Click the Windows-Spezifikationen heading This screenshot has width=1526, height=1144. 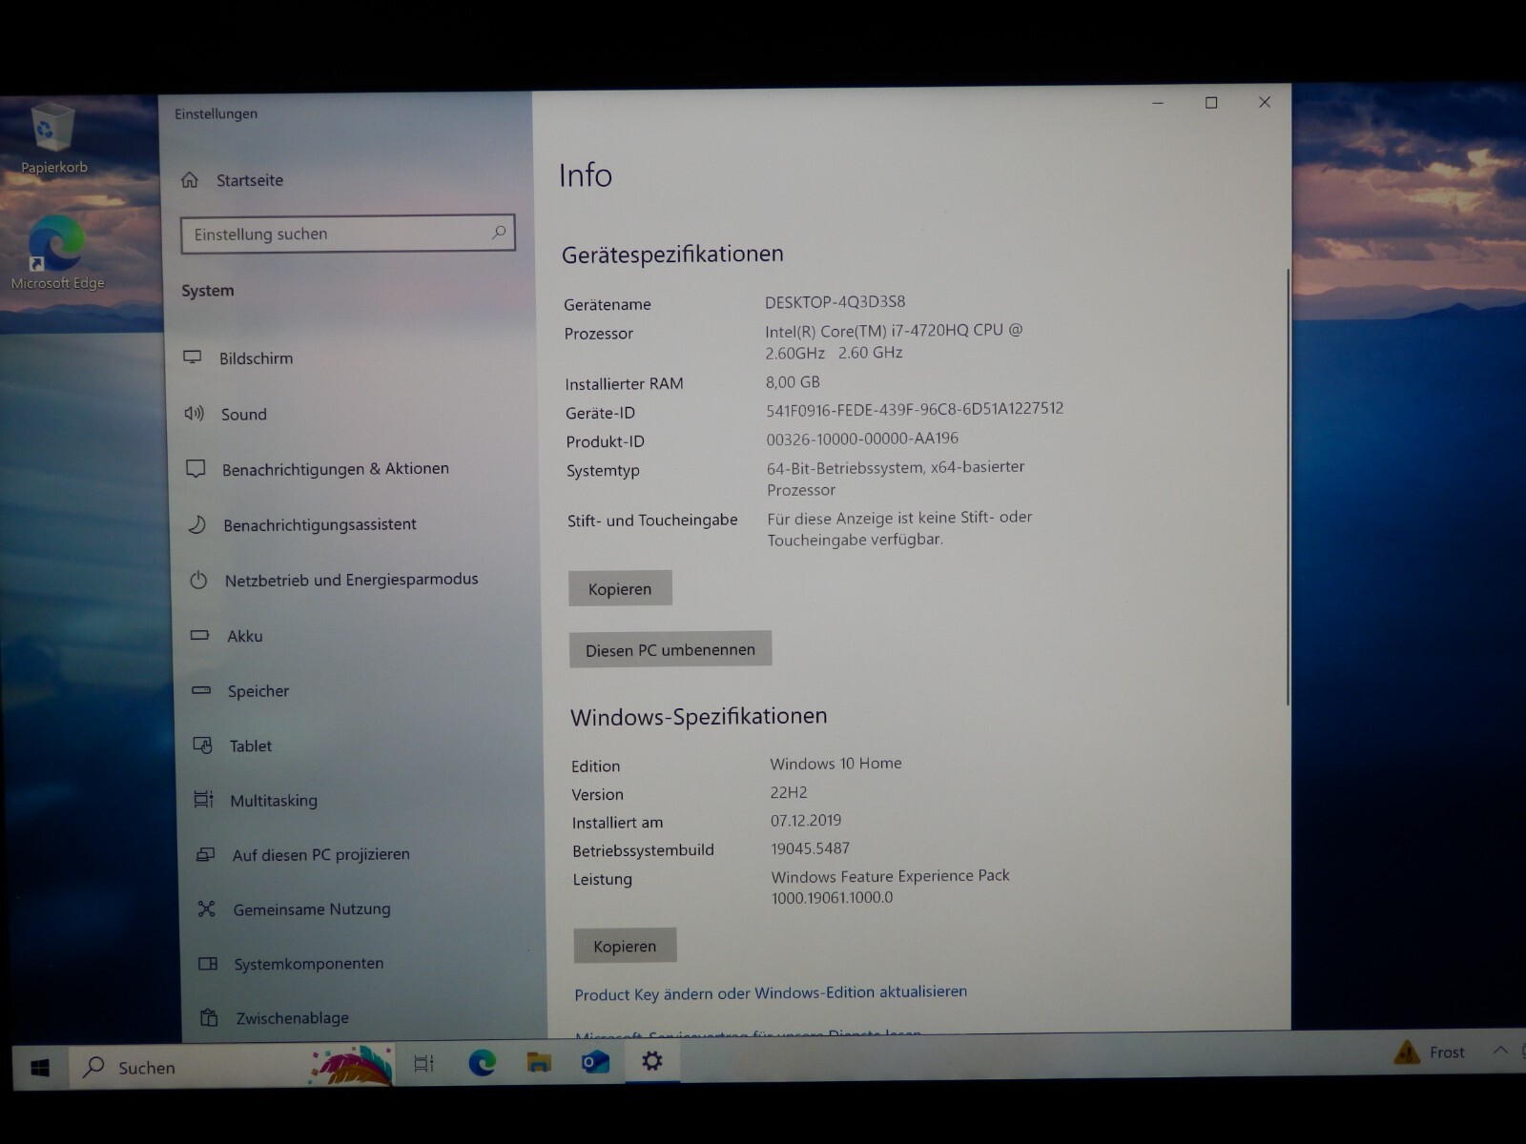coord(699,716)
